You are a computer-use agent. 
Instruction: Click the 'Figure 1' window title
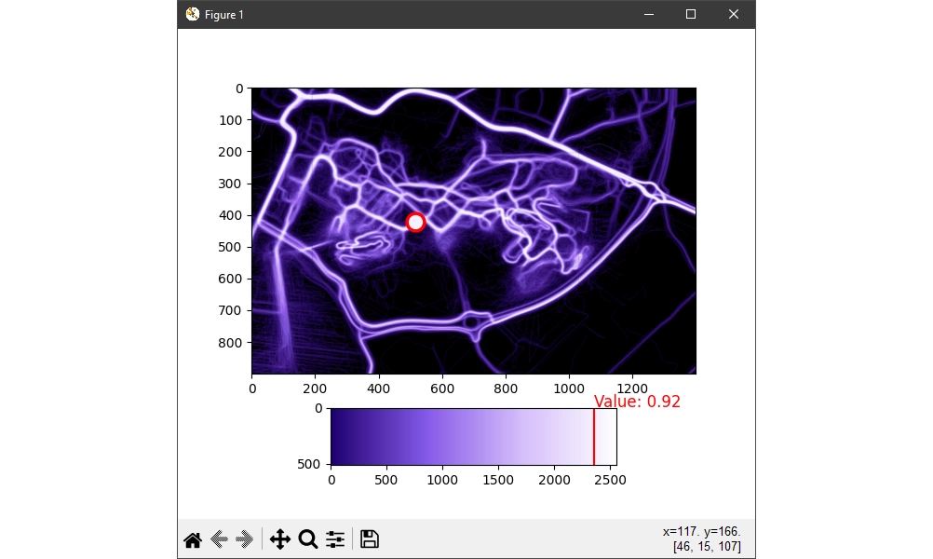click(x=224, y=15)
